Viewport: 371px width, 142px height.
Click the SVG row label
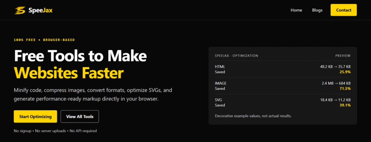pos(218,100)
